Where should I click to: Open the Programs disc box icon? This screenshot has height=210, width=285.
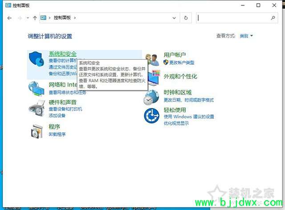coord(37,131)
